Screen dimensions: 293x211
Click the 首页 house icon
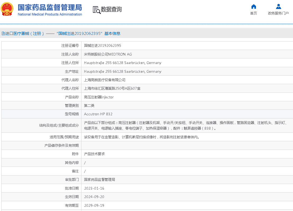tap(254, 7)
